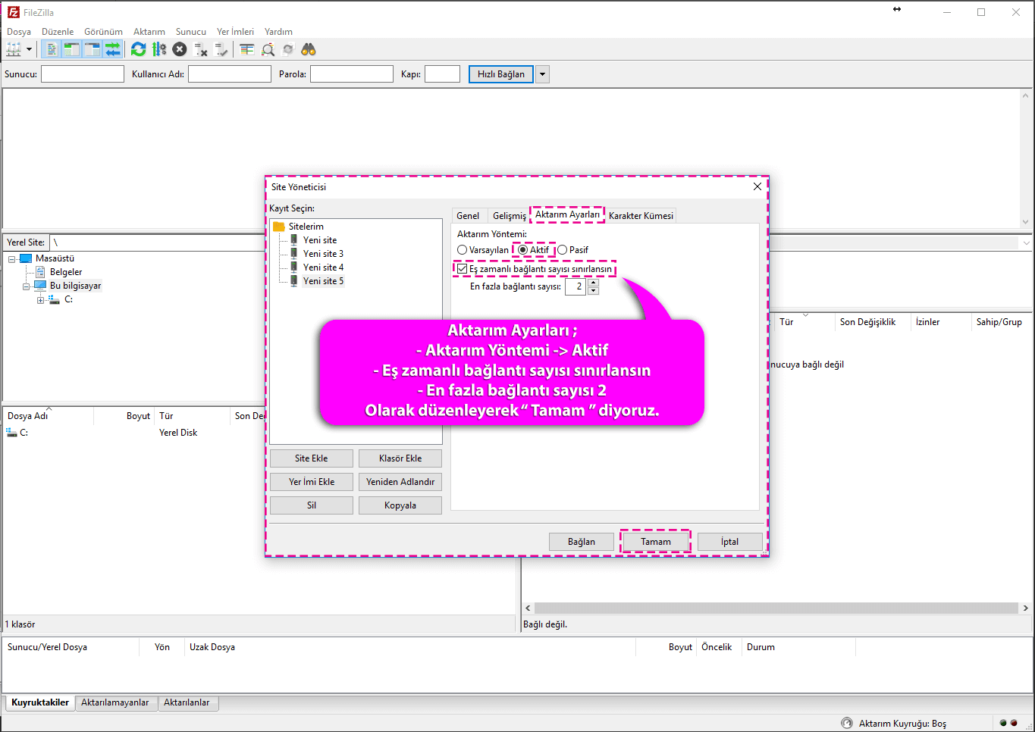This screenshot has width=1035, height=732.
Task: Increase En fazla bağlantı sayısı stepper
Action: click(594, 283)
